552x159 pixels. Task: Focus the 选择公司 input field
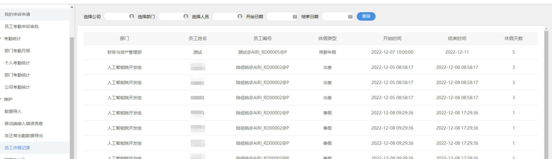point(120,16)
